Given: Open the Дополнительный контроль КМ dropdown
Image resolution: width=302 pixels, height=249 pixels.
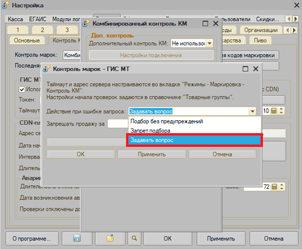Looking at the screenshot, I should [x=209, y=43].
